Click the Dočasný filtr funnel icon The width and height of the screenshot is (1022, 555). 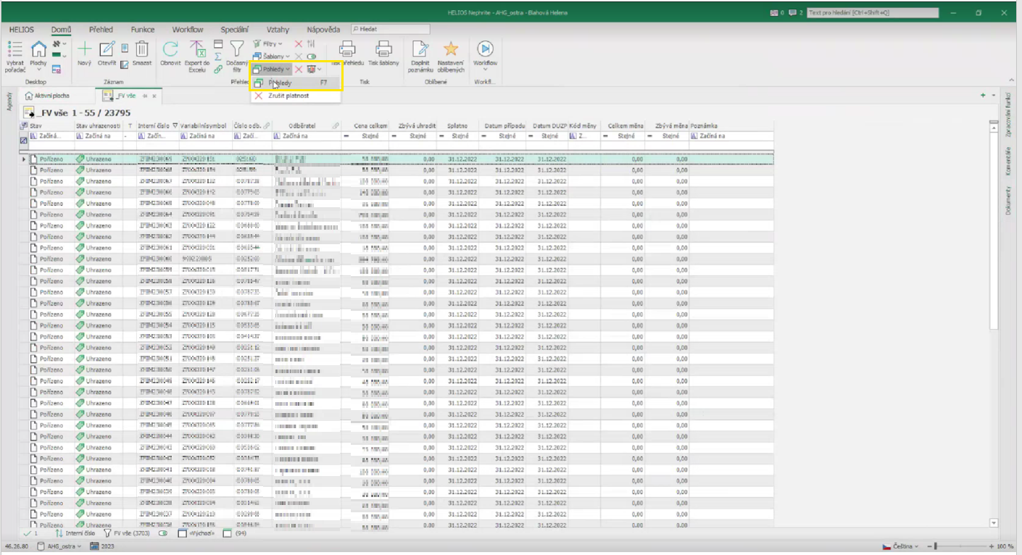pos(237,49)
